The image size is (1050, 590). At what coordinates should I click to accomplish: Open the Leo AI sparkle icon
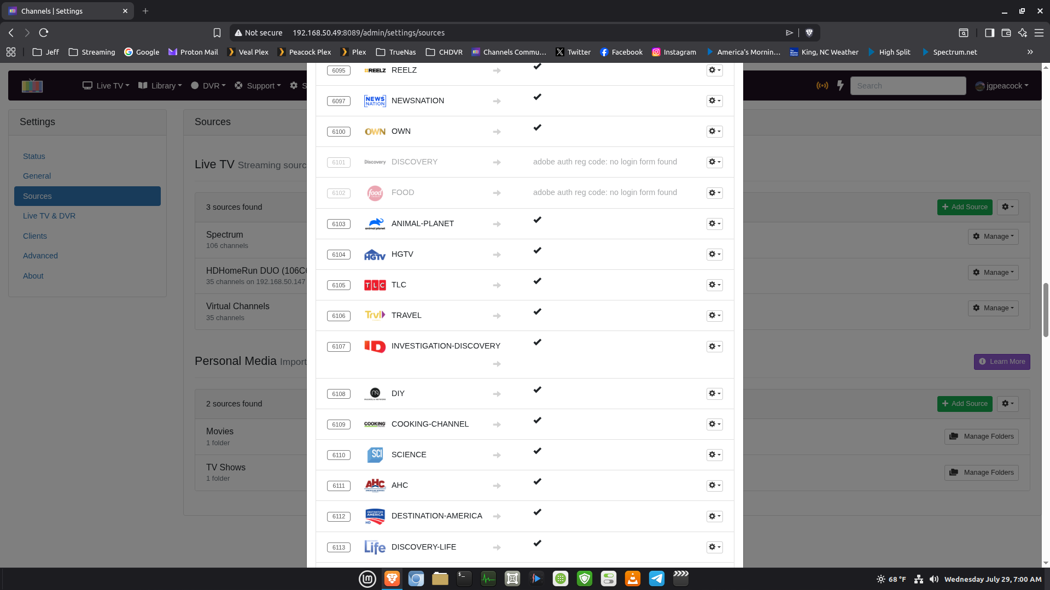(1023, 33)
